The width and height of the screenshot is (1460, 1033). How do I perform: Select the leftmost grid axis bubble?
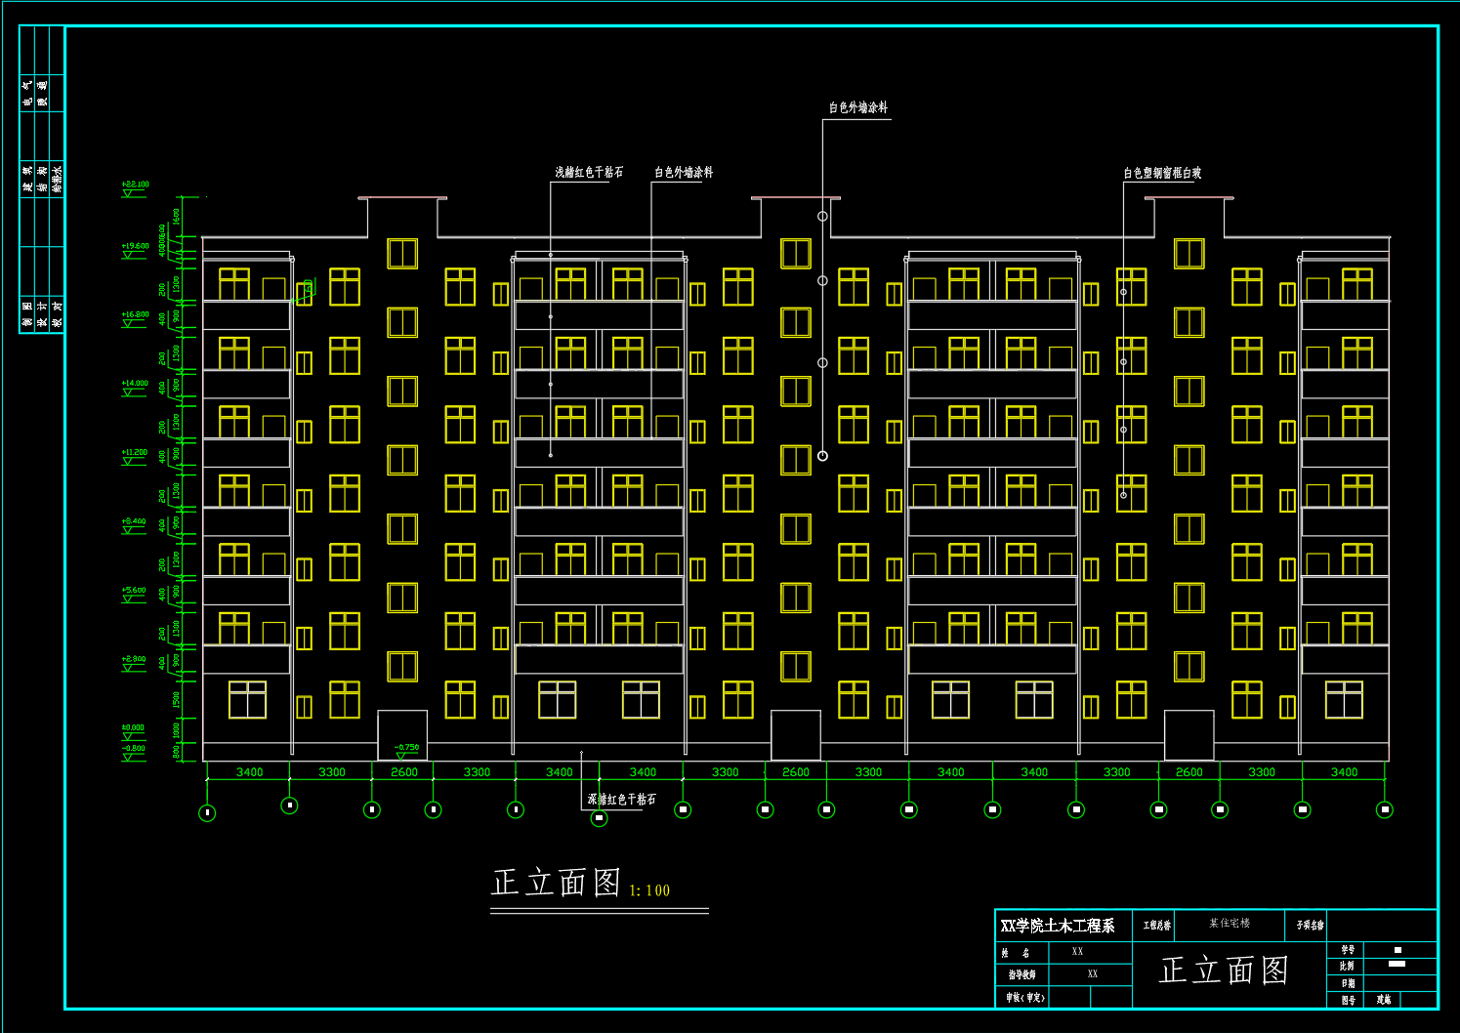[207, 812]
